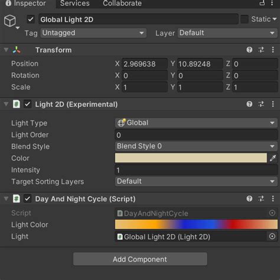Viewport: 280px width, 280px height.
Task: Click Scale Z value field
Action: coord(255,87)
